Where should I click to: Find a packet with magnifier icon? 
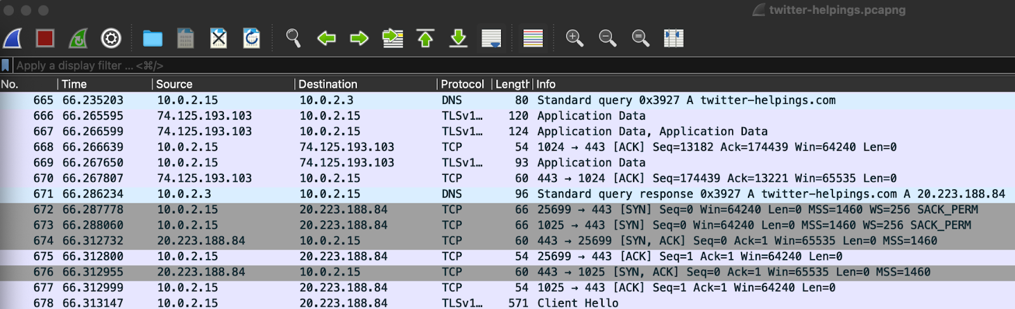[x=292, y=39]
